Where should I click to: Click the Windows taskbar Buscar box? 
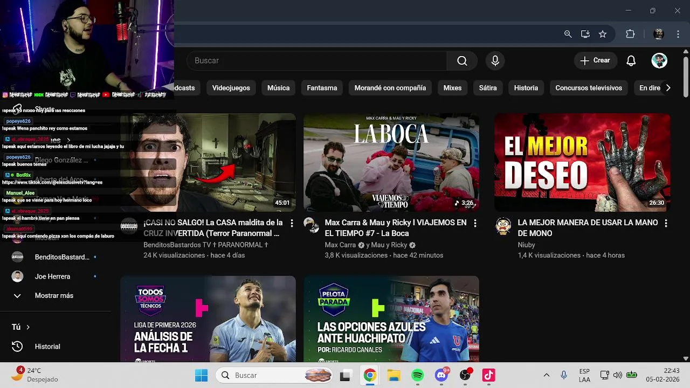[x=273, y=375]
